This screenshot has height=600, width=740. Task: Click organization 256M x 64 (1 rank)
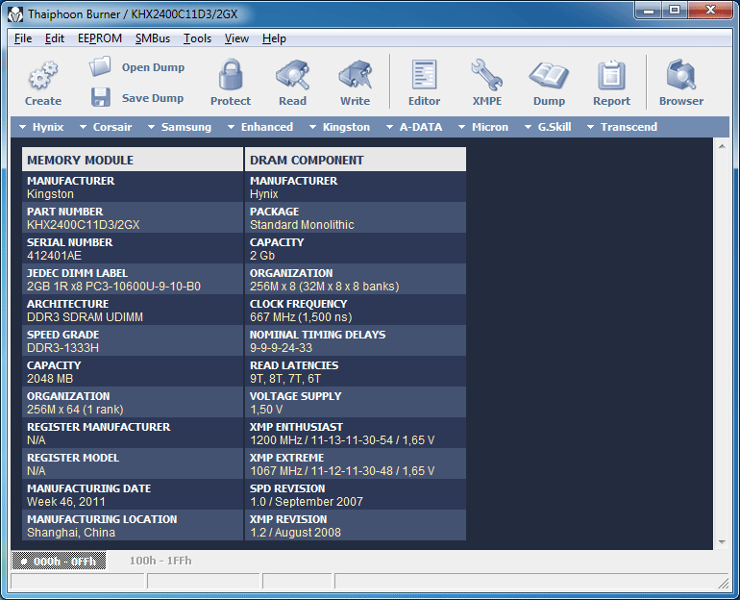click(x=75, y=410)
